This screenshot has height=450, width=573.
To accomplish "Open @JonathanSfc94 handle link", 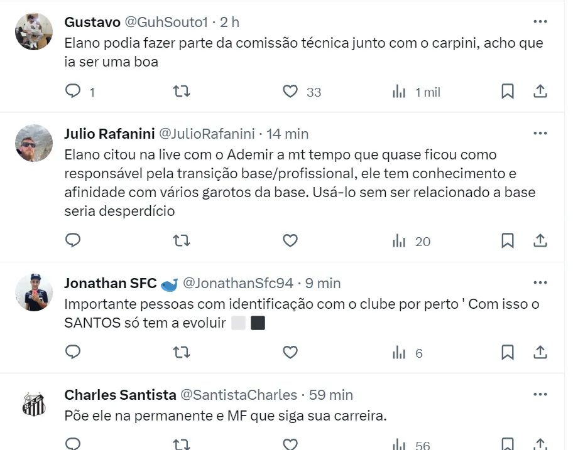I will click(237, 283).
